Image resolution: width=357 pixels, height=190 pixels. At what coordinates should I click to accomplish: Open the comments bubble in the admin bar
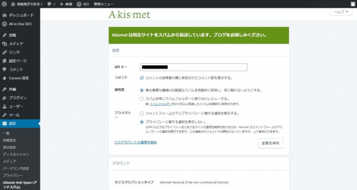(49, 4)
